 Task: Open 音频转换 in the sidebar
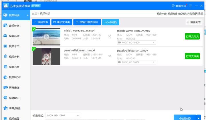16,25
